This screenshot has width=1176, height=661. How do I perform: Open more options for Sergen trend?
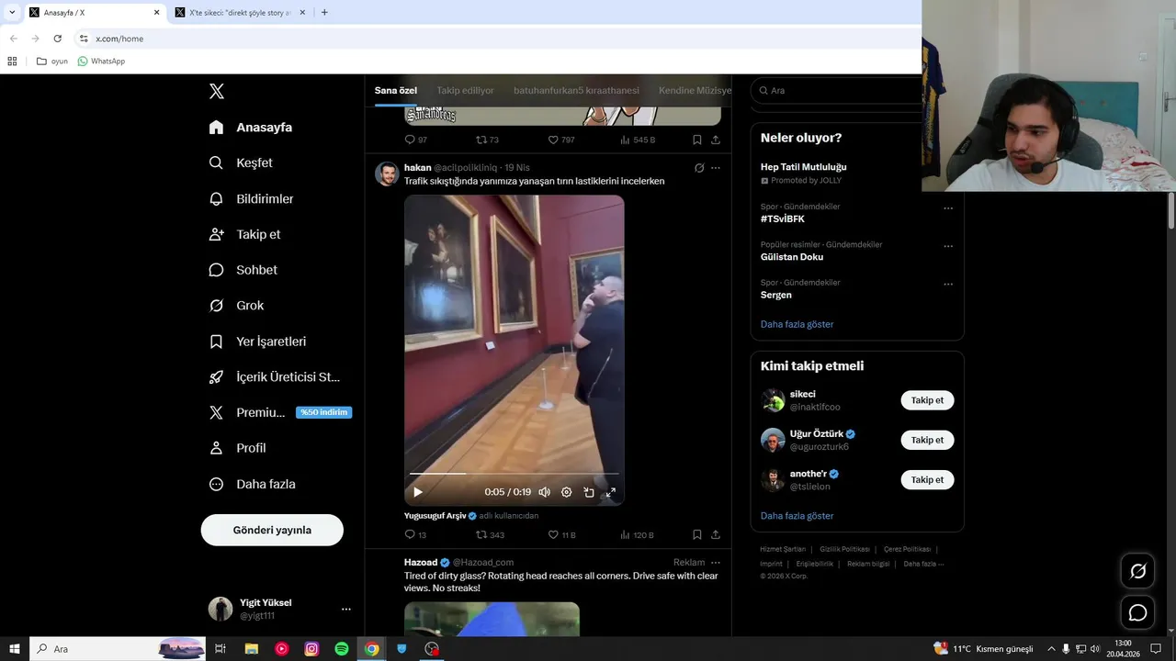click(948, 284)
